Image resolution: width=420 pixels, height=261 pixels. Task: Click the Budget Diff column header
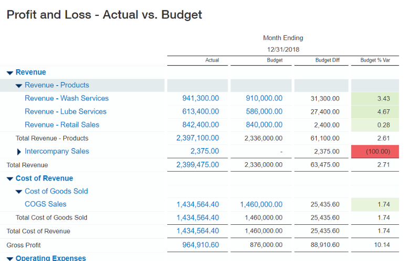[x=328, y=60]
